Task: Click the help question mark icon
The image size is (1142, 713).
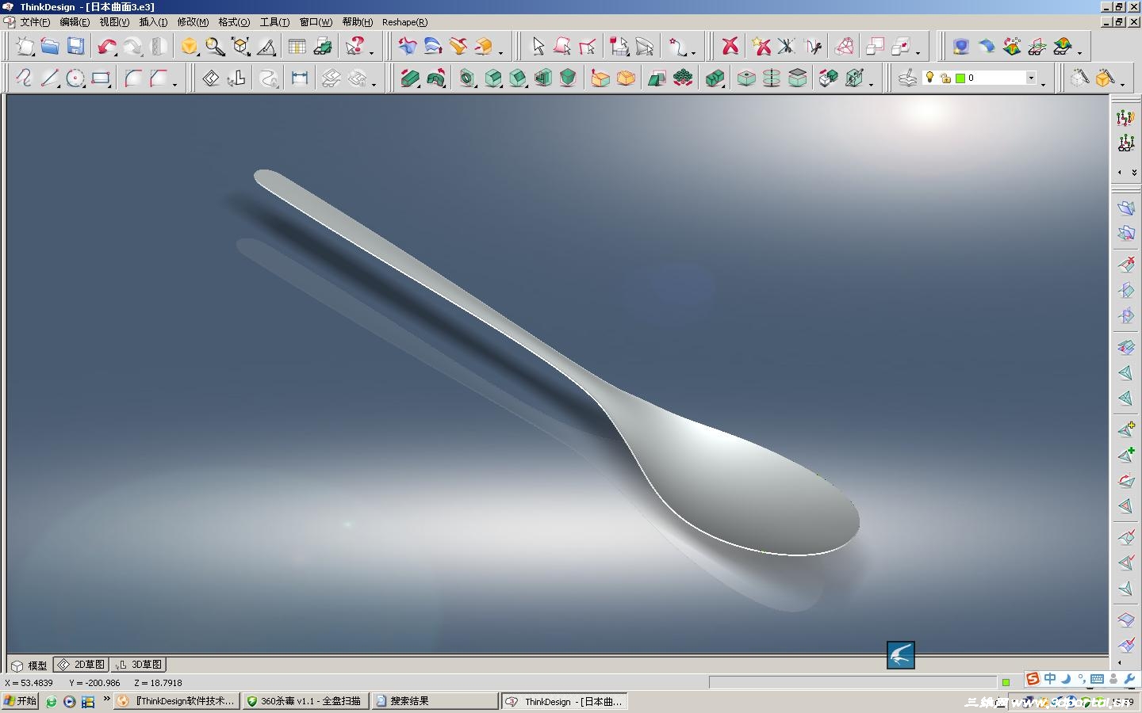Action: point(354,47)
